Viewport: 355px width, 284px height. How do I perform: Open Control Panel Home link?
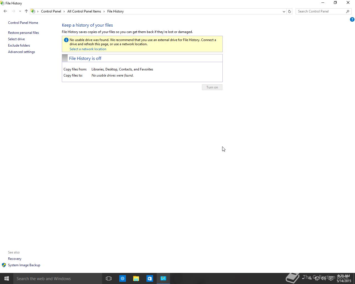(23, 23)
